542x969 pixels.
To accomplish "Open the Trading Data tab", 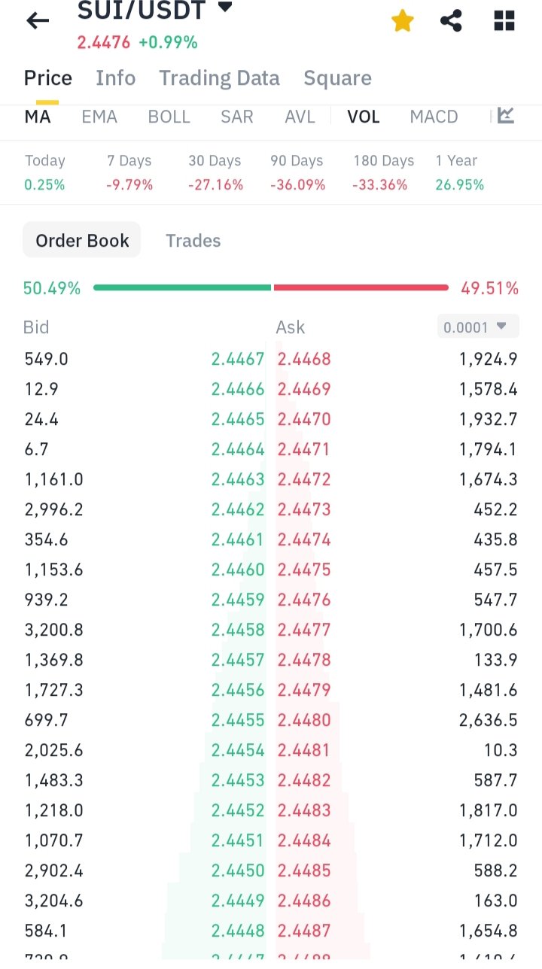I will 219,78.
